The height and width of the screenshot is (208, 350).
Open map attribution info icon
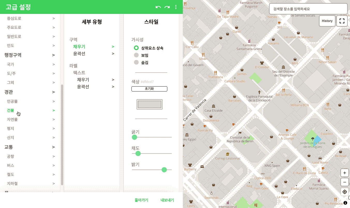pyautogui.click(x=345, y=203)
